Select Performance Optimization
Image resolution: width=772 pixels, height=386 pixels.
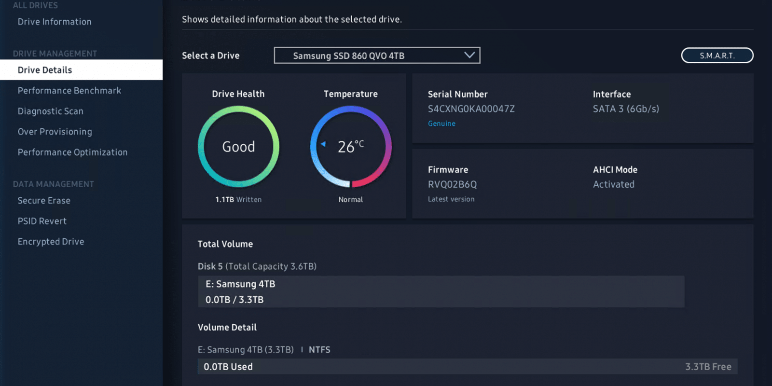(x=73, y=152)
